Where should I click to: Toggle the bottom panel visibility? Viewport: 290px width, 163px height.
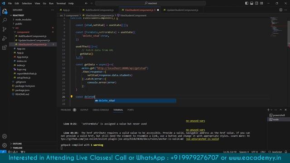252,3
